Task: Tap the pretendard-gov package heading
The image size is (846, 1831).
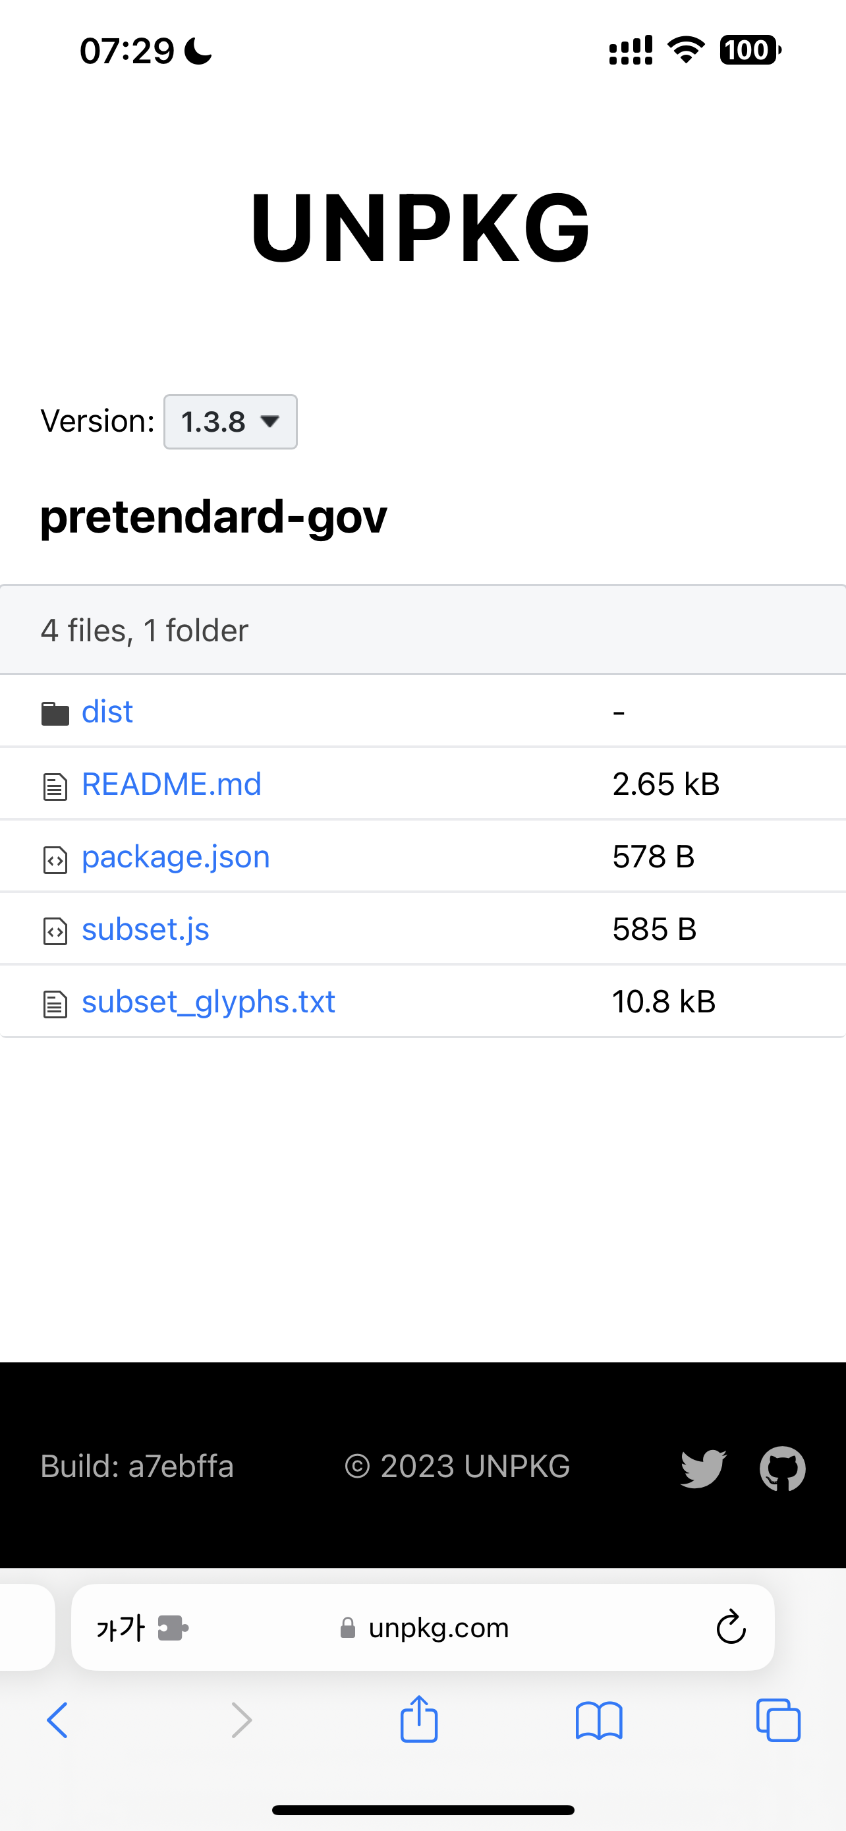Action: (x=212, y=518)
